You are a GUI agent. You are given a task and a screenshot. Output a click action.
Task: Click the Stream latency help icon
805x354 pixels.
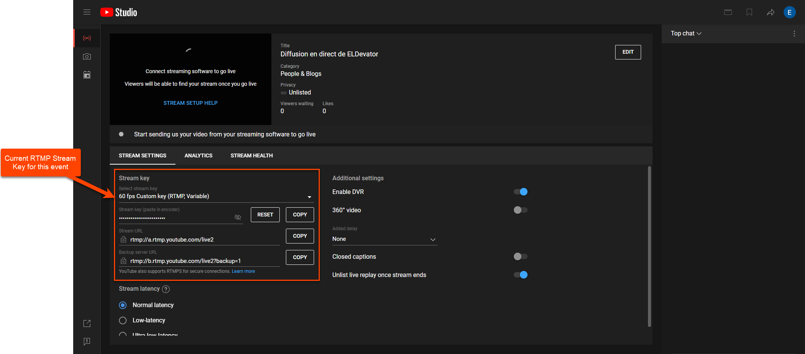click(x=166, y=289)
